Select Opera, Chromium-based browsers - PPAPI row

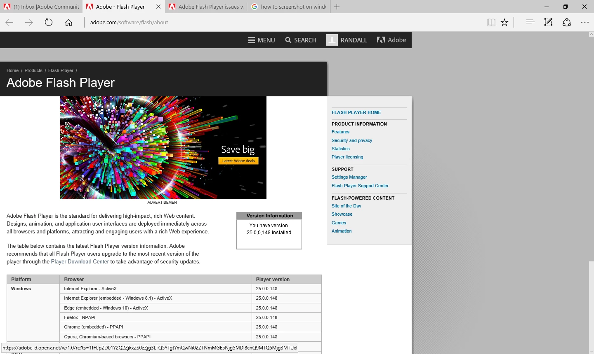[x=191, y=337]
